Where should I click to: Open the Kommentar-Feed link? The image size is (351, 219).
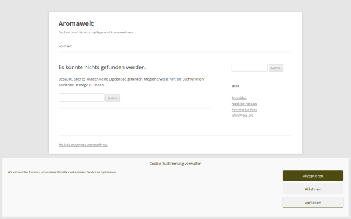click(x=244, y=110)
